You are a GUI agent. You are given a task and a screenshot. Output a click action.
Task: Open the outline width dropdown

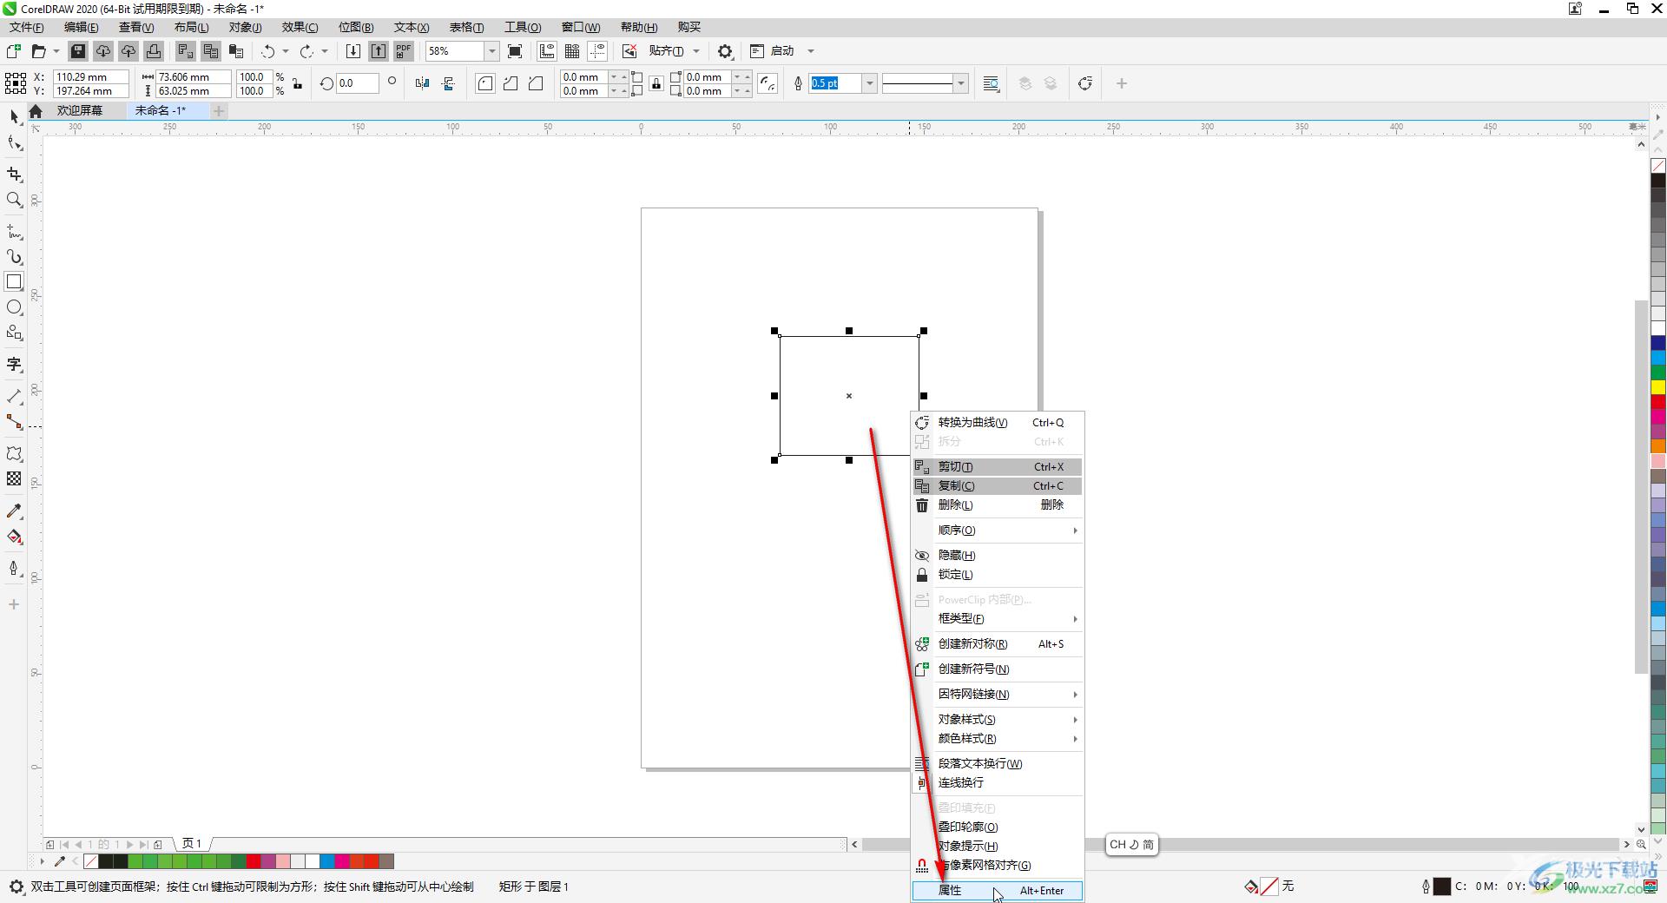[x=869, y=83]
